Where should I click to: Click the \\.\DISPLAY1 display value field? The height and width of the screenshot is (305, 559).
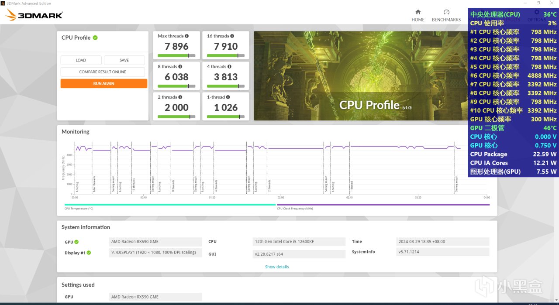coord(155,253)
